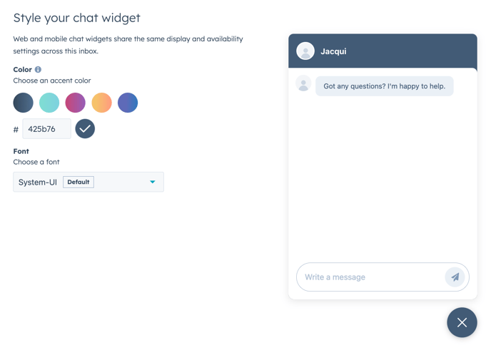This screenshot has width=486, height=345.
Task: Click the "Got any questions?" message bubble
Action: (385, 86)
